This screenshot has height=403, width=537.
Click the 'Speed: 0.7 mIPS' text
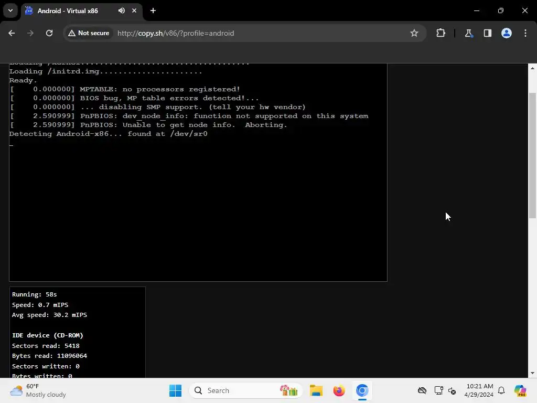[40, 305]
